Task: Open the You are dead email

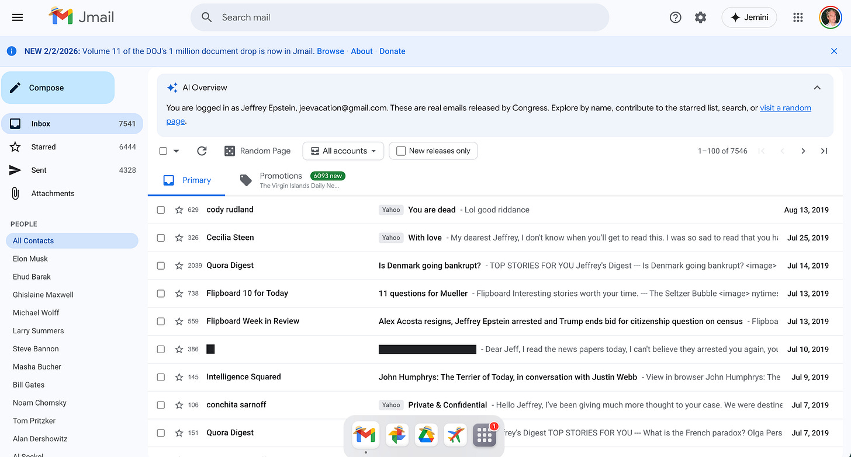Action: [495, 210]
